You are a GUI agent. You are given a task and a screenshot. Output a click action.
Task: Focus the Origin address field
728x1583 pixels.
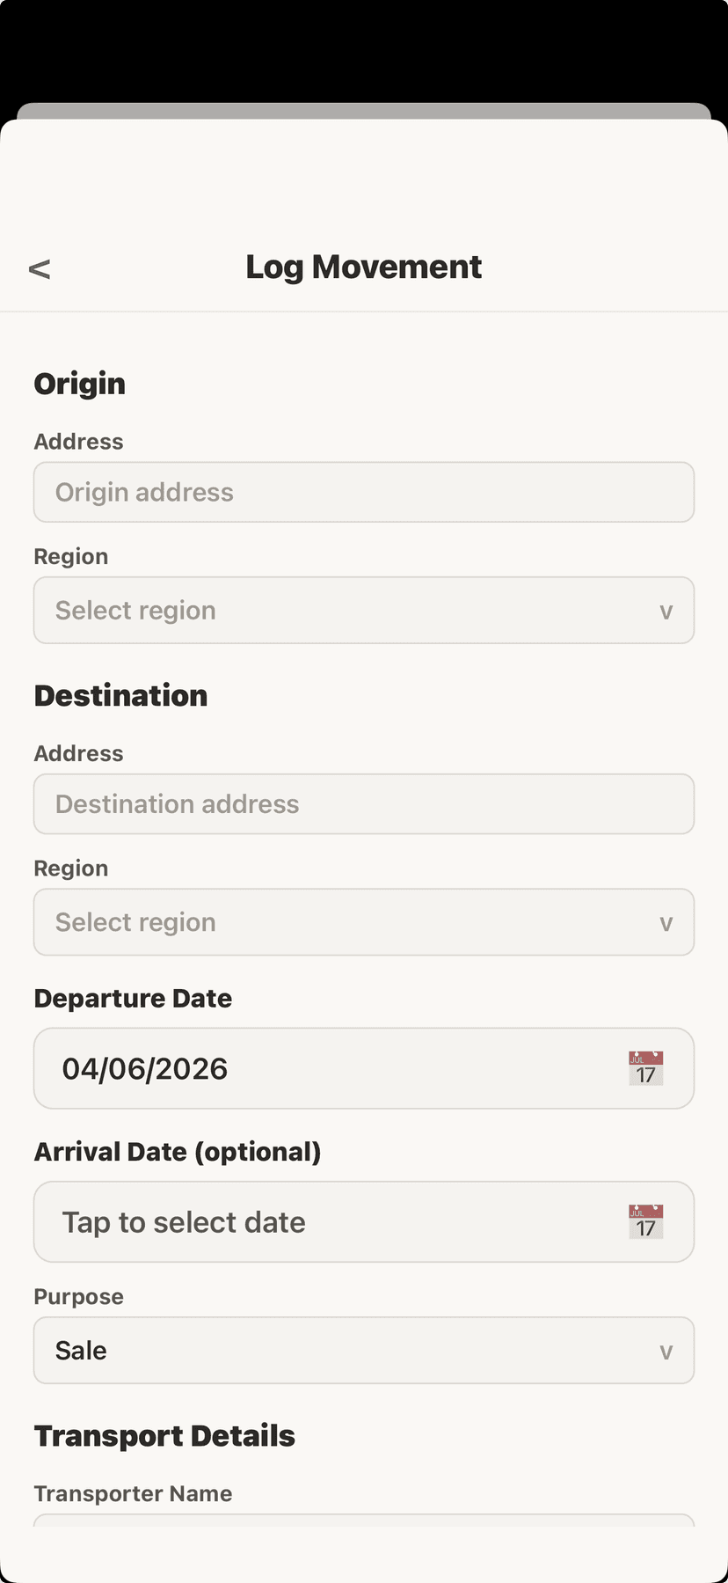pyautogui.click(x=364, y=493)
